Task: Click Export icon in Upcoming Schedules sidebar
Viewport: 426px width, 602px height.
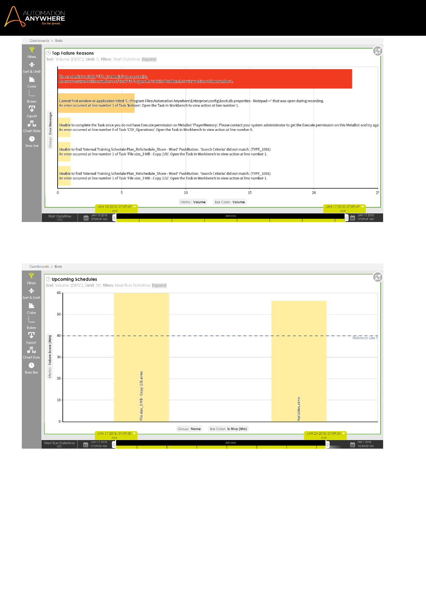Action: click(x=31, y=338)
